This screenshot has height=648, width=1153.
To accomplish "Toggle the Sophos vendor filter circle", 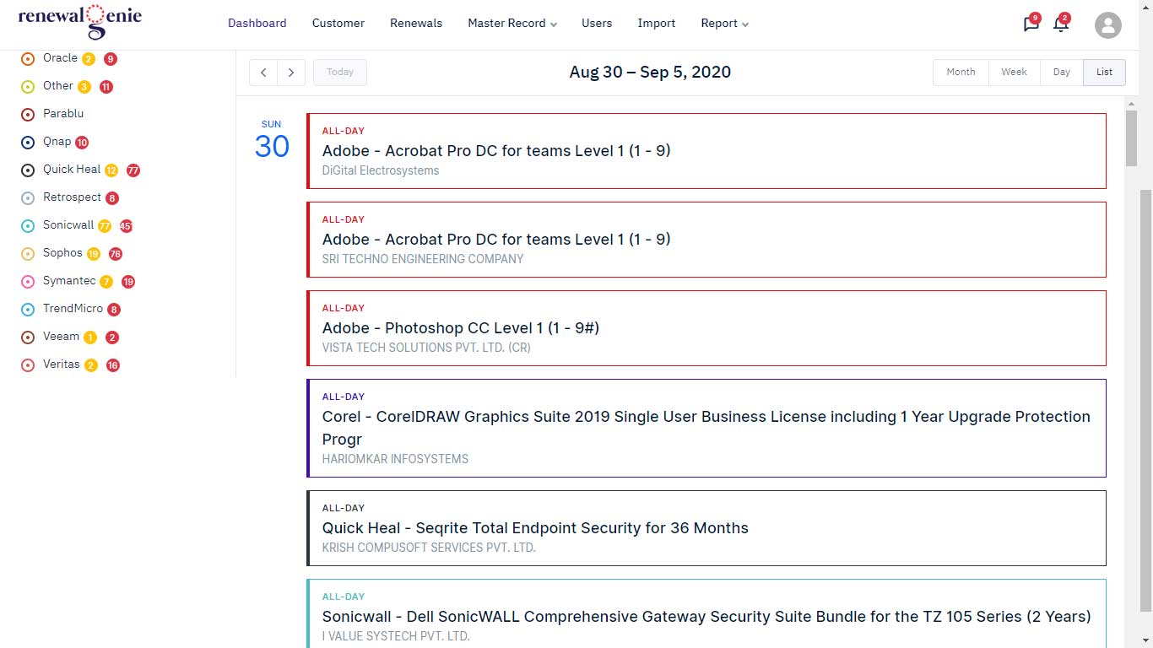I will click(x=28, y=254).
